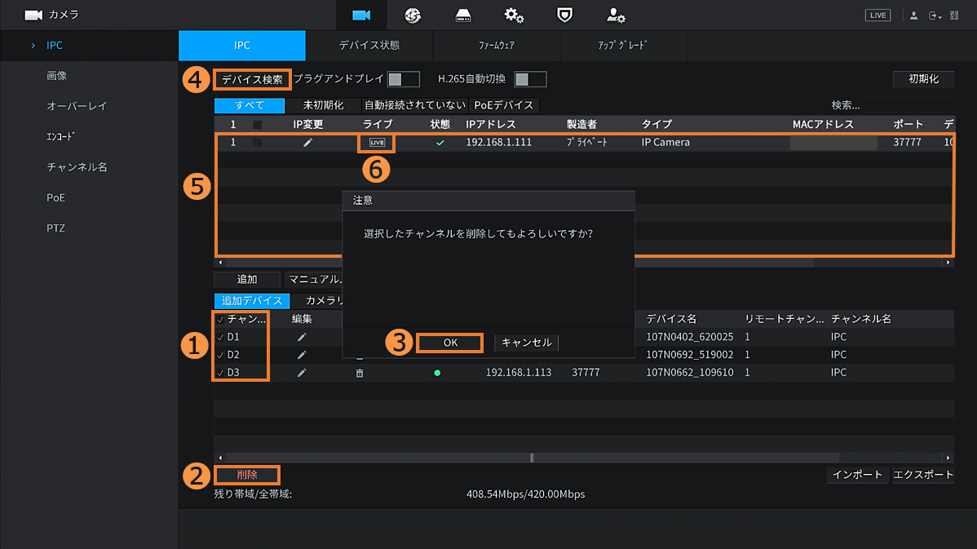This screenshot has width=977, height=549.
Task: Toggle the H.265自動切換 switch
Action: (x=530, y=79)
